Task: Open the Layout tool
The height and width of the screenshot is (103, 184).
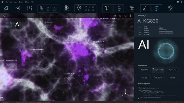Action: pos(132,8)
